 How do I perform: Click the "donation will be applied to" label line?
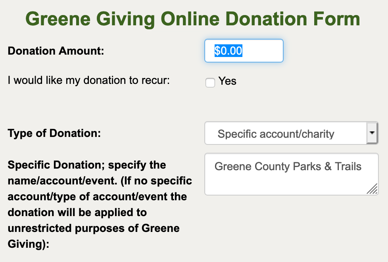77,213
